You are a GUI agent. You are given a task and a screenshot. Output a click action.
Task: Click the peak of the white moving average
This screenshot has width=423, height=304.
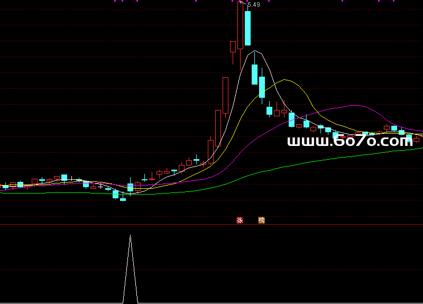click(255, 51)
